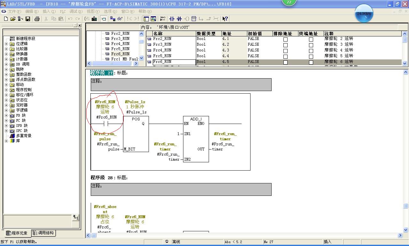Click the context help arrow icon
Viewport: 409px width, 246px height.
coord(225,19)
